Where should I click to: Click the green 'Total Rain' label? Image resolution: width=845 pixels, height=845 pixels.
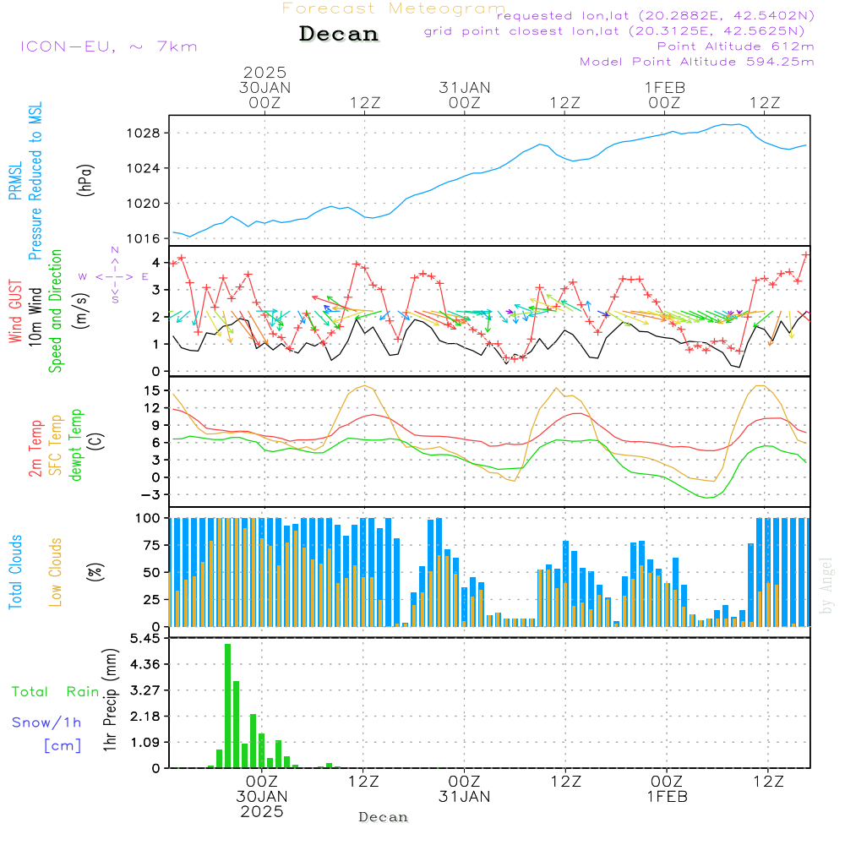(55, 692)
